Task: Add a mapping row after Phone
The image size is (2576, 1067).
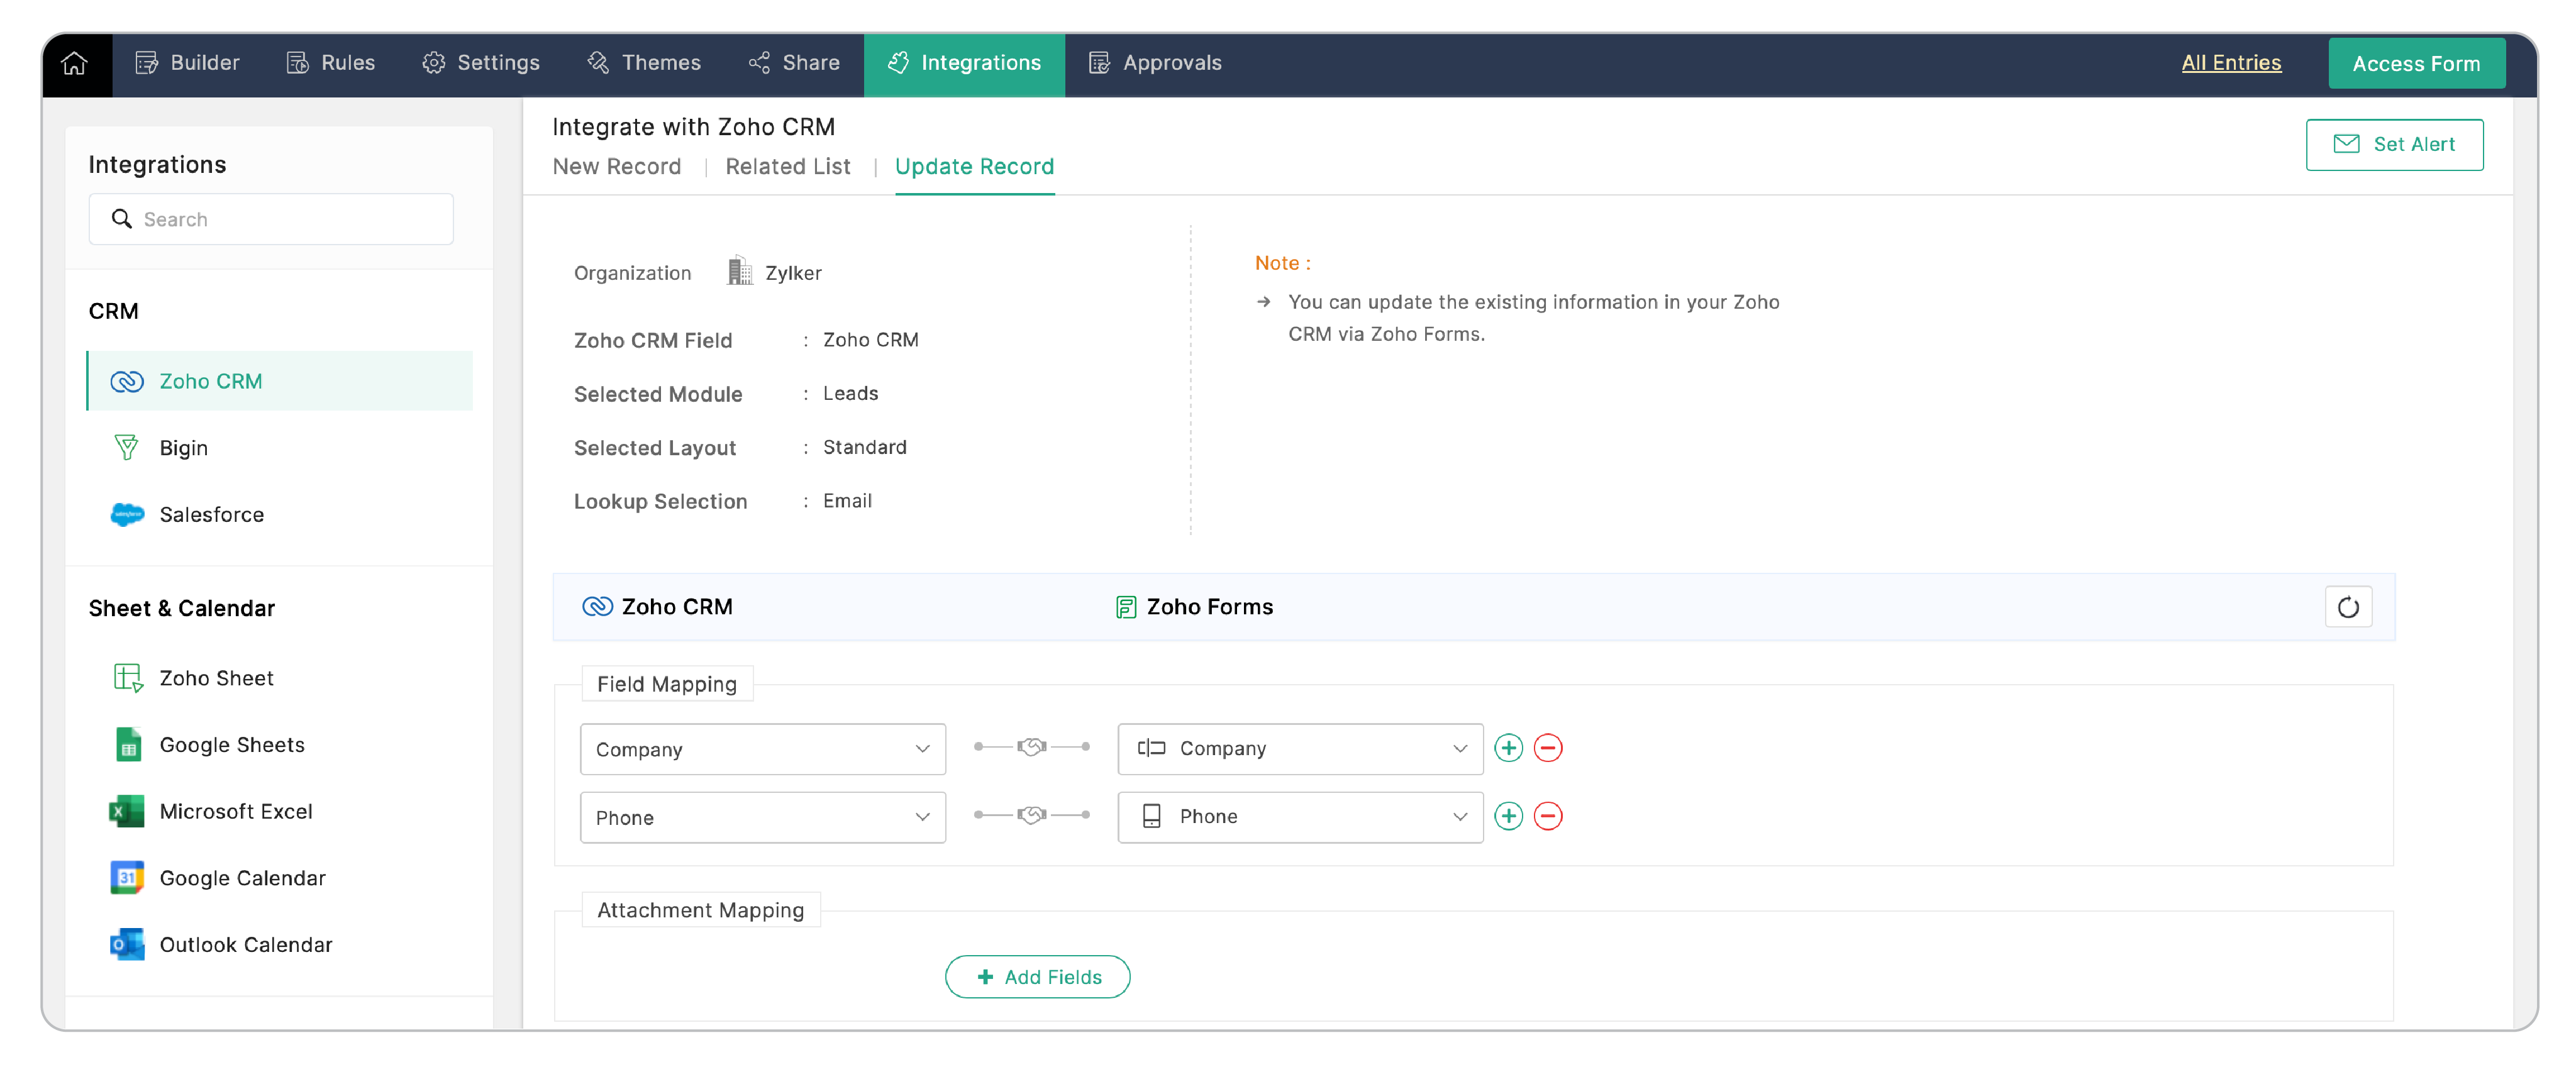Action: click(1508, 816)
